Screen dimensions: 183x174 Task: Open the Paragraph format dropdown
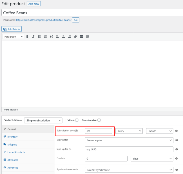(14, 37)
